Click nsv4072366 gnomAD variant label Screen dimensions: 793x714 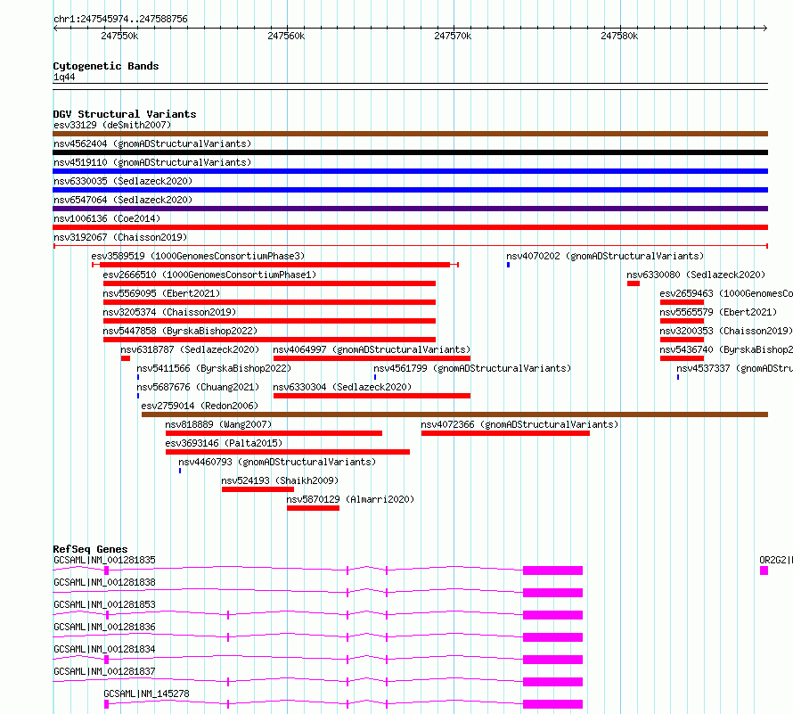click(519, 424)
